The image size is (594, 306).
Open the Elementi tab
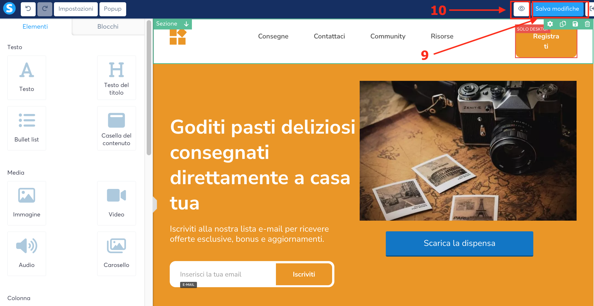[35, 27]
